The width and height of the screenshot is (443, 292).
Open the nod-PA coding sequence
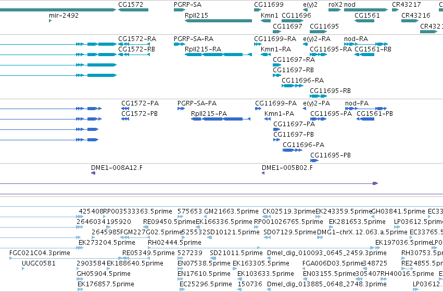pos(366,109)
